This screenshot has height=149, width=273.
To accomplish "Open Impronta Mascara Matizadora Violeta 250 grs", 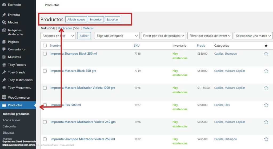I will (83, 122).
